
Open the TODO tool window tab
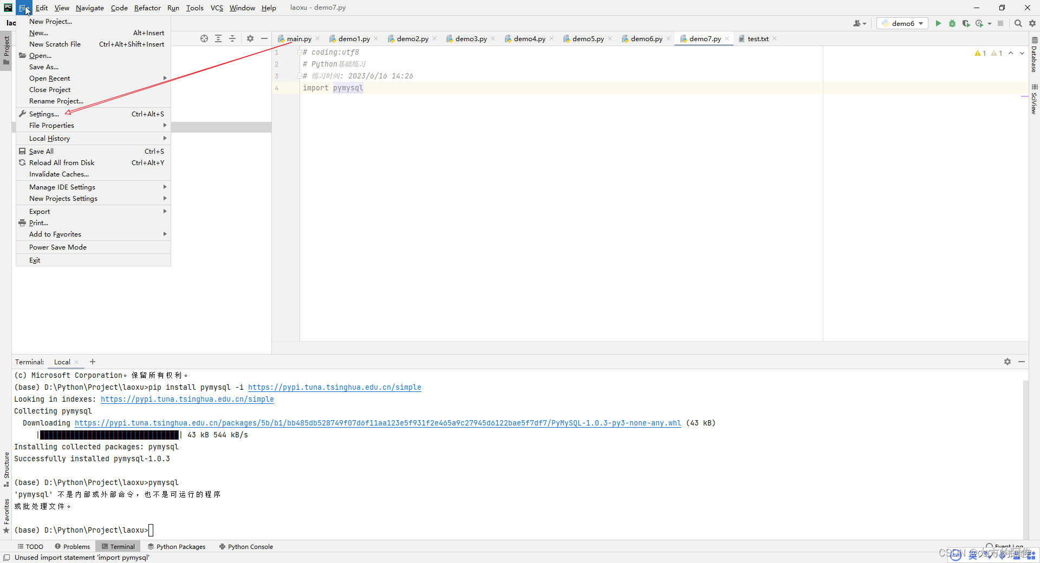pyautogui.click(x=30, y=547)
